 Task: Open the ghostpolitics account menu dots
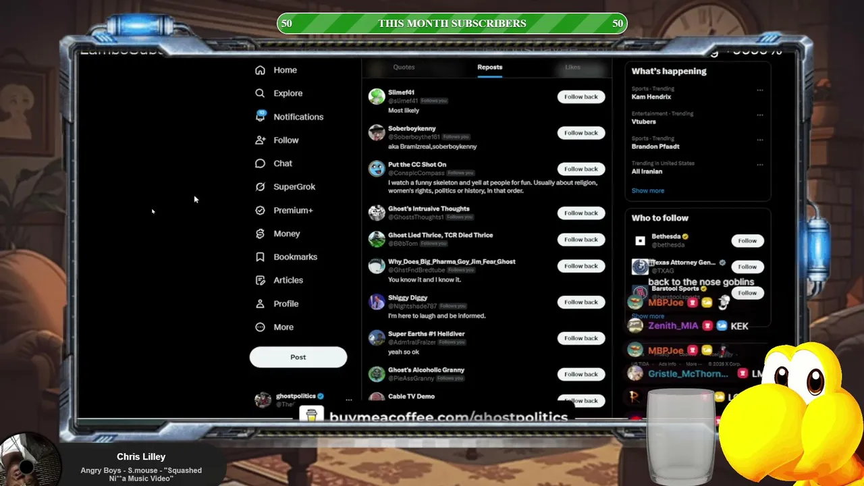click(348, 400)
